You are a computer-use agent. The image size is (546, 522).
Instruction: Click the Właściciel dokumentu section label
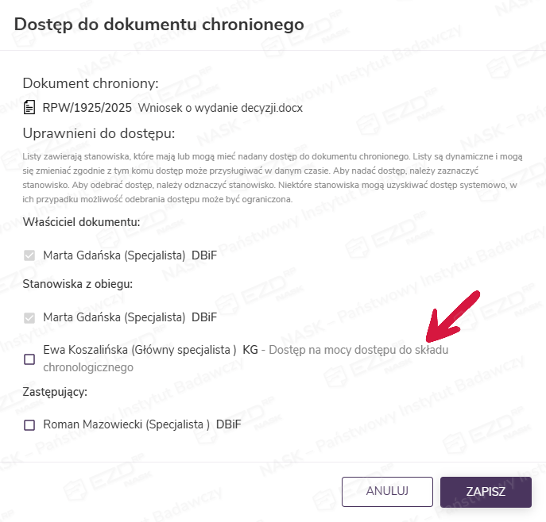pyautogui.click(x=81, y=221)
